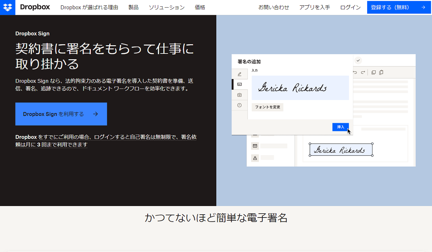The width and height of the screenshot is (432, 252).
Task: Select the keyboard type icon in signature dialog
Action: click(239, 84)
